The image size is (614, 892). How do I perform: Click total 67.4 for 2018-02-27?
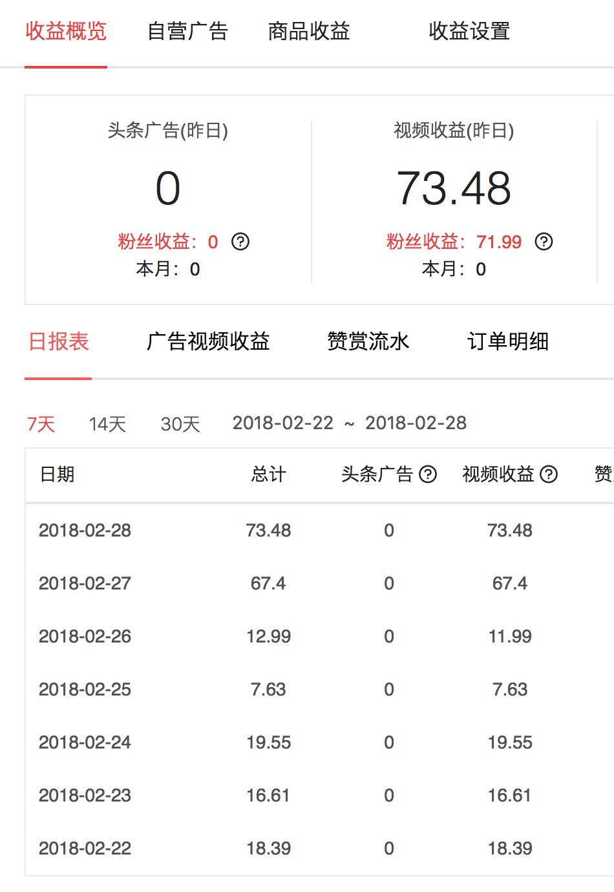coord(268,584)
